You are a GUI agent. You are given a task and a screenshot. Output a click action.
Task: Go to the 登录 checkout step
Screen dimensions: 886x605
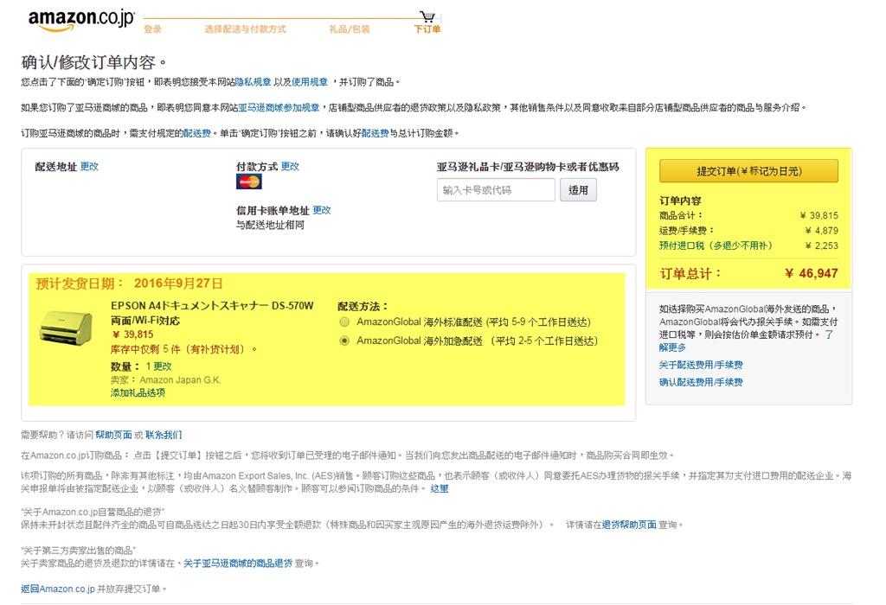point(152,29)
